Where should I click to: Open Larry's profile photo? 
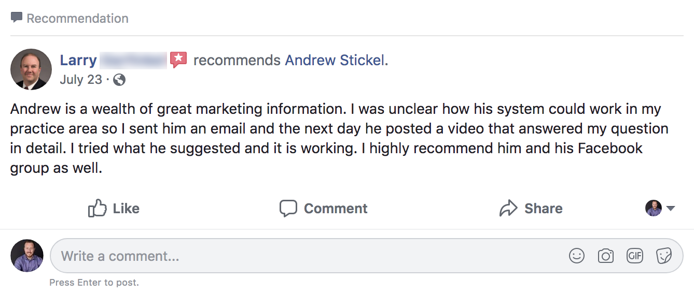[31, 69]
